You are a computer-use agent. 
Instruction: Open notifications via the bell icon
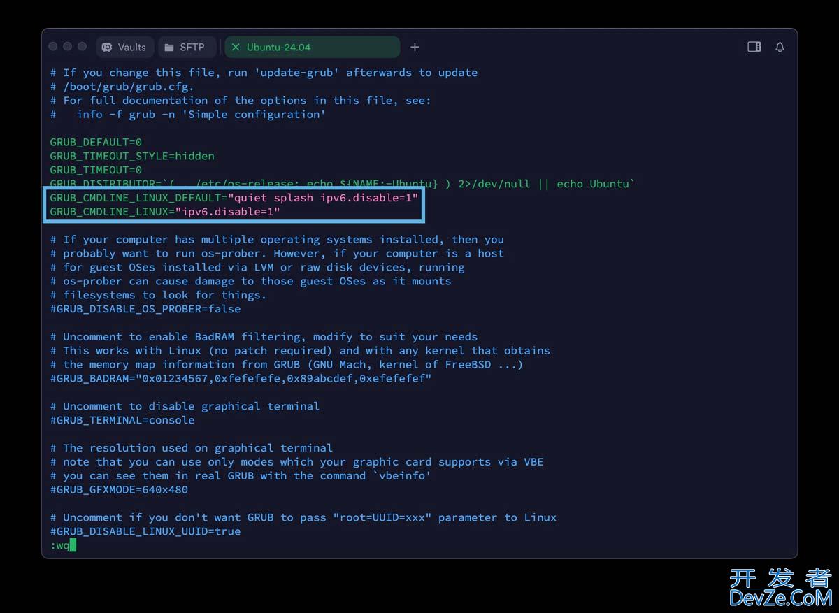coord(780,47)
